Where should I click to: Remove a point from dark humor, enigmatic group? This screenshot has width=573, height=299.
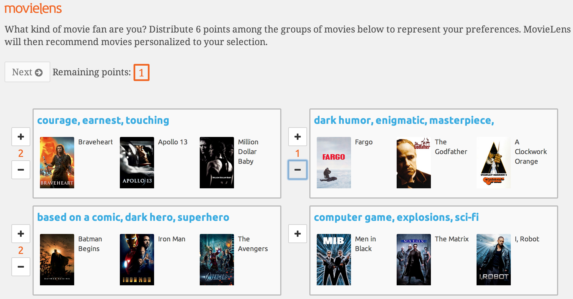click(298, 170)
